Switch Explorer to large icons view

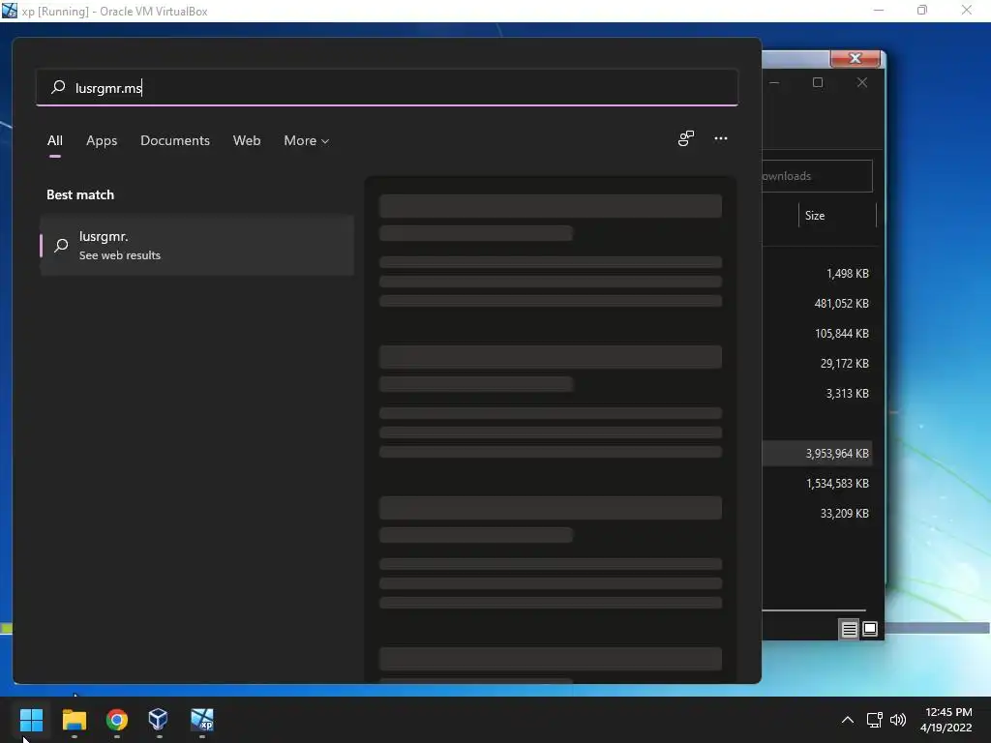tap(870, 629)
